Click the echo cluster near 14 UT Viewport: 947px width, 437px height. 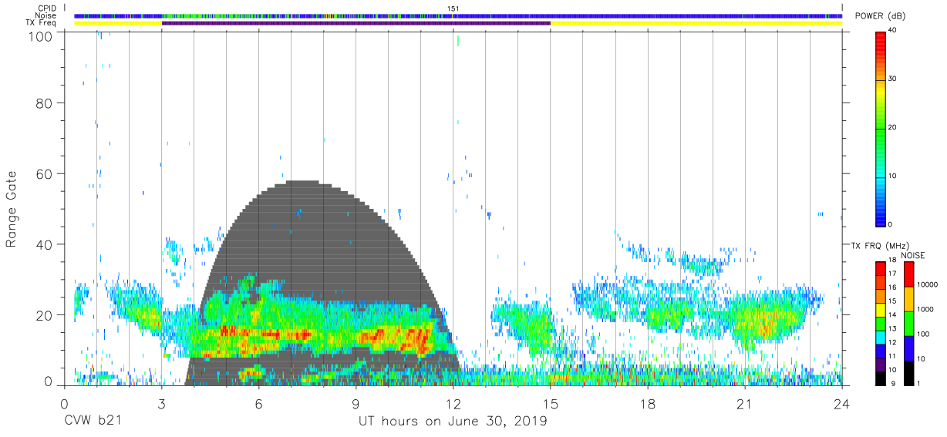[x=523, y=324]
